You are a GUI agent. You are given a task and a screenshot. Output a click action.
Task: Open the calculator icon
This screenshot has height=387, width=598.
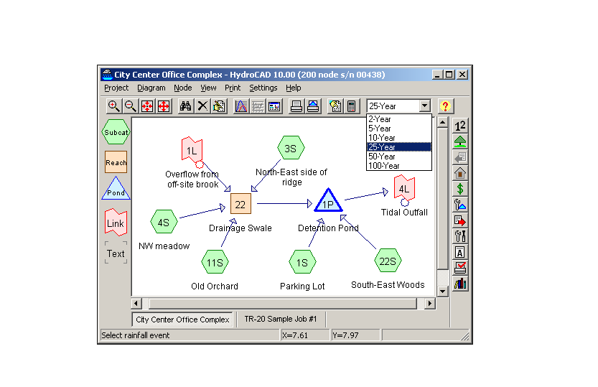[352, 106]
